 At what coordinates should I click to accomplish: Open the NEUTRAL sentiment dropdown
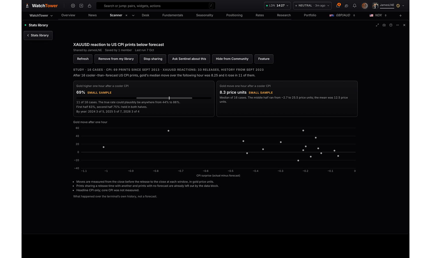tap(312, 6)
